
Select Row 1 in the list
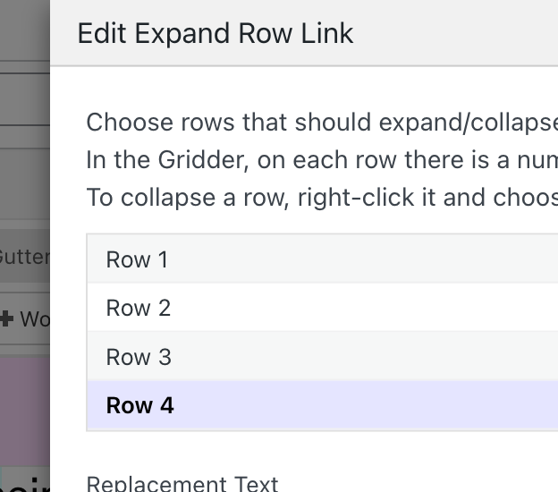tap(137, 259)
